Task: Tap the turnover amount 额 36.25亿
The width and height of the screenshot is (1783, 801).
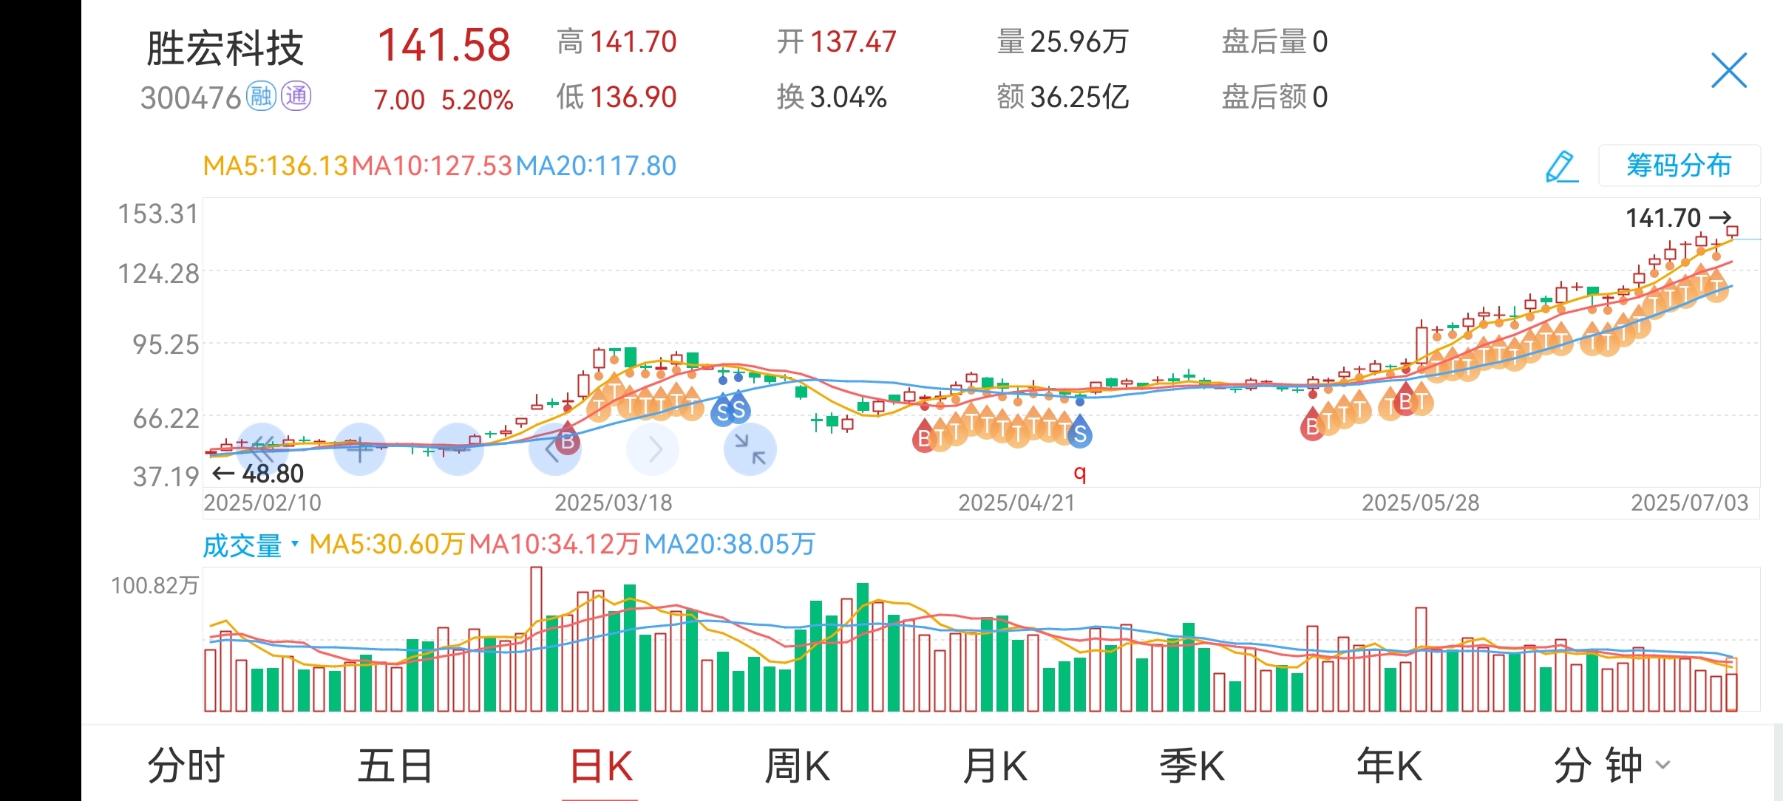Action: [1062, 97]
